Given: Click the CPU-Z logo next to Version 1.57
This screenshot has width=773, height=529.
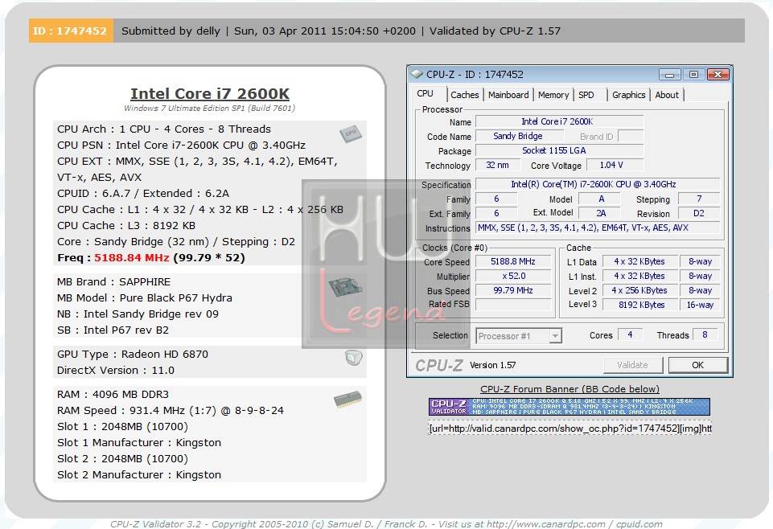Looking at the screenshot, I should 438,366.
